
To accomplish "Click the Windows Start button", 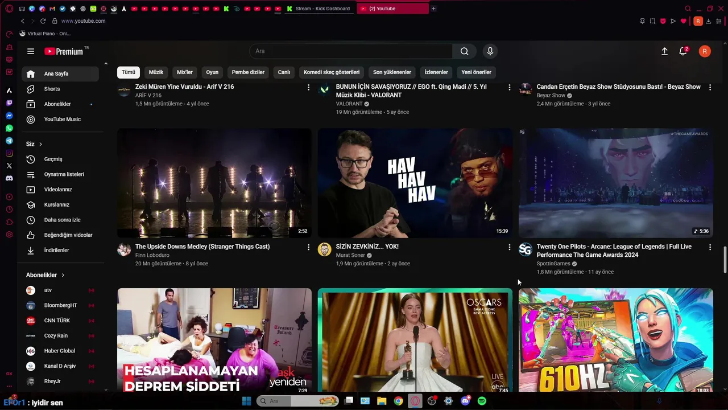I will [x=246, y=401].
